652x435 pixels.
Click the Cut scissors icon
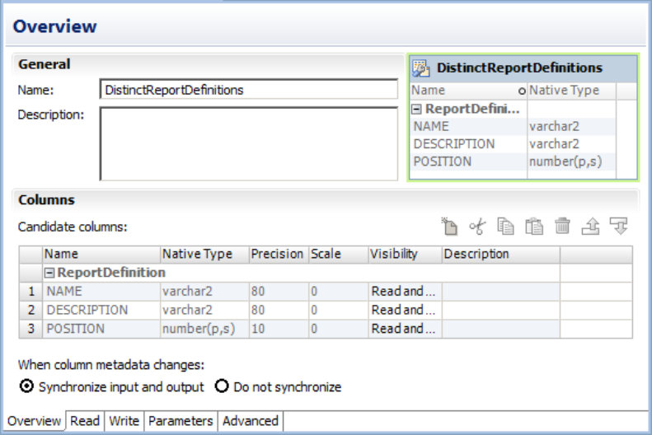tap(477, 227)
